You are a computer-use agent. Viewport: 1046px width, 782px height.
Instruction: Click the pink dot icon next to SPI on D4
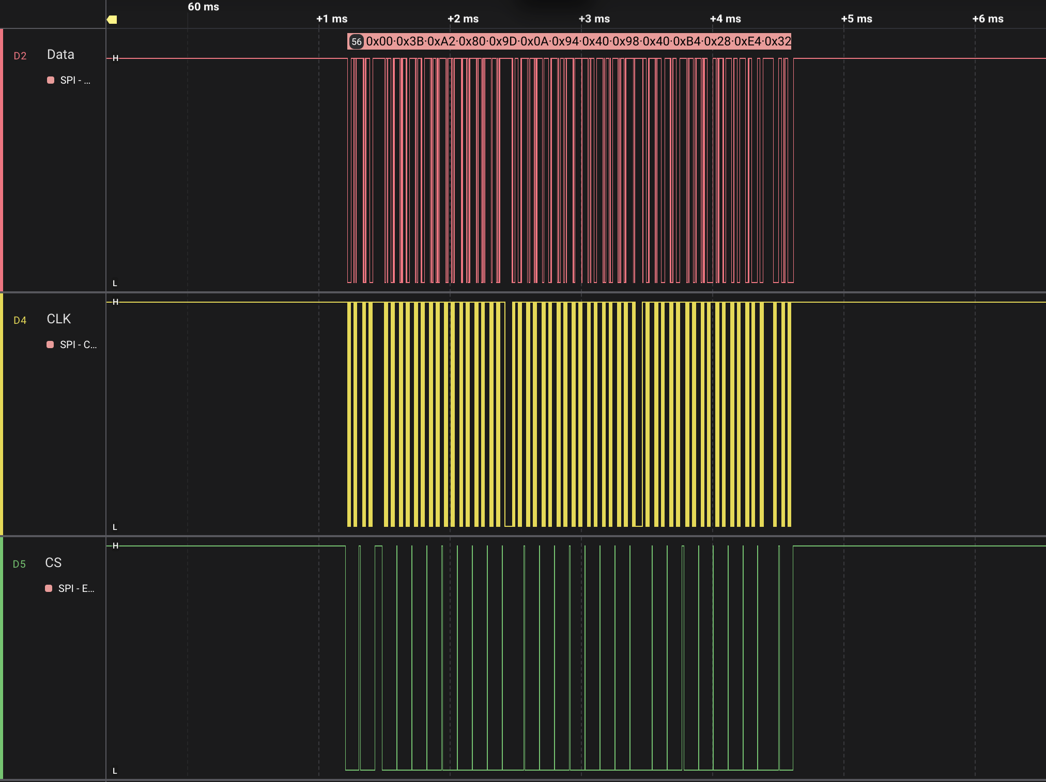pos(50,345)
